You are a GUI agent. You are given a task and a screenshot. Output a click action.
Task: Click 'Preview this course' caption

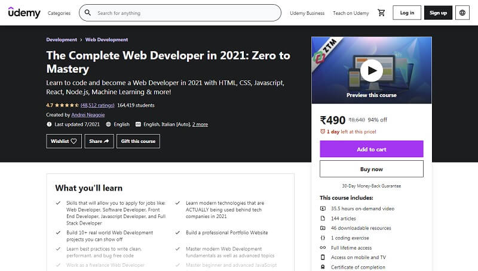click(x=371, y=95)
